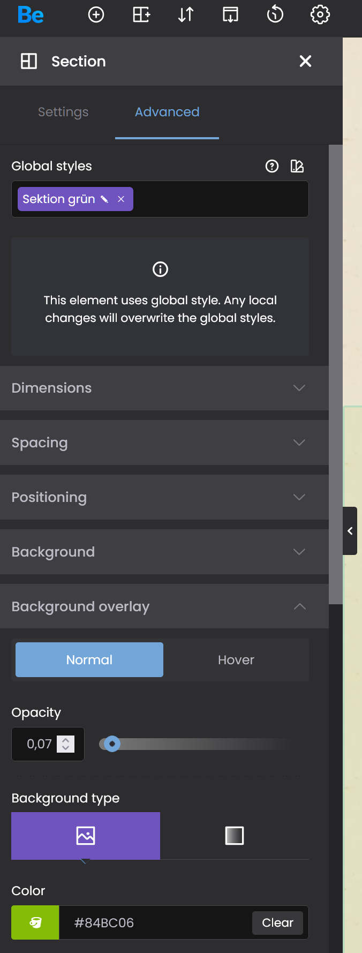This screenshot has height=953, width=362.
Task: Choose gradient background type
Action: tap(235, 836)
